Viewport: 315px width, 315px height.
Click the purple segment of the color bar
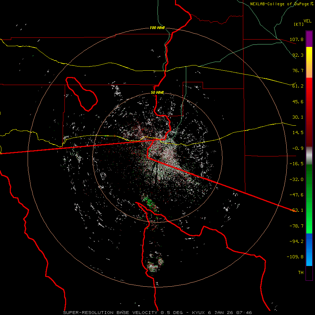click(309, 39)
